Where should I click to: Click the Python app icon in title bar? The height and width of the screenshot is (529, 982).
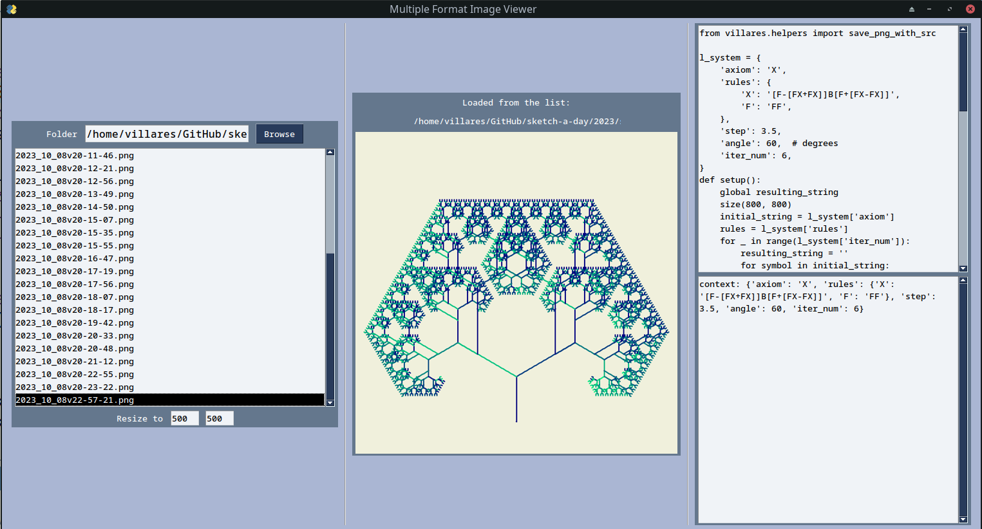pos(12,9)
